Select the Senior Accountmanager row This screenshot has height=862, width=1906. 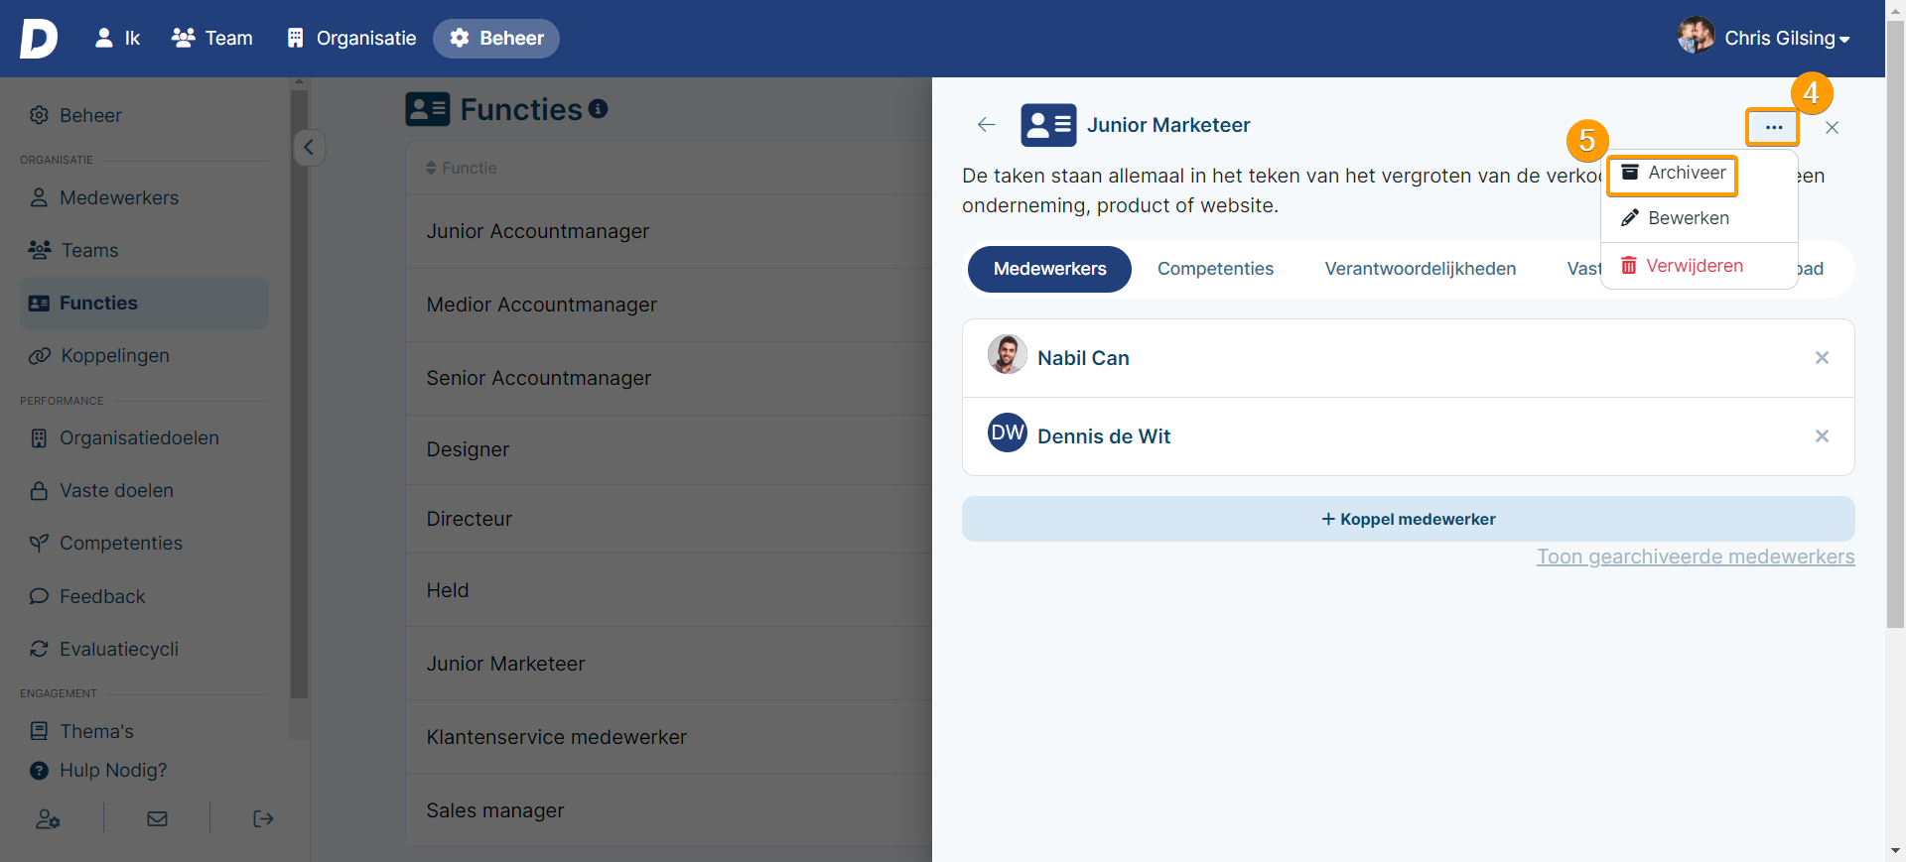tap(668, 378)
